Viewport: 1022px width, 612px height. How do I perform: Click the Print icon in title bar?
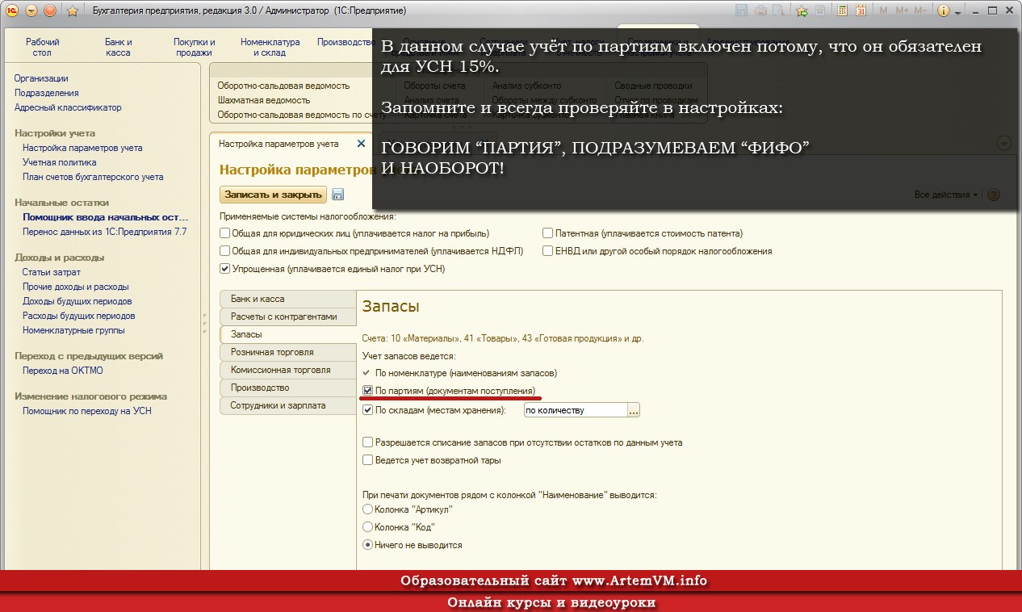coord(760,10)
